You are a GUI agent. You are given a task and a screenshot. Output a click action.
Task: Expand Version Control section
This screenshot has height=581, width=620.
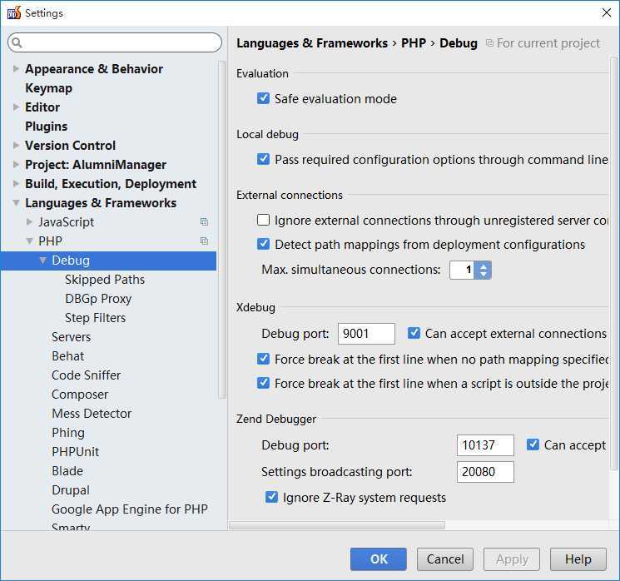[16, 145]
